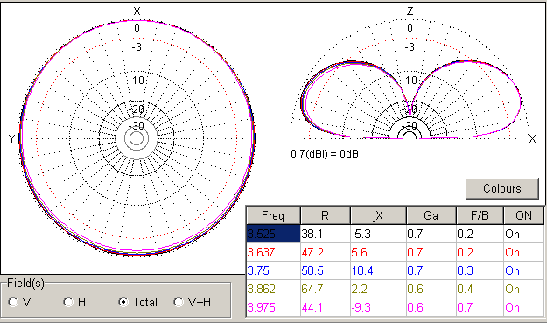
Task: Toggle the On cell for 3.637
Action: click(523, 252)
